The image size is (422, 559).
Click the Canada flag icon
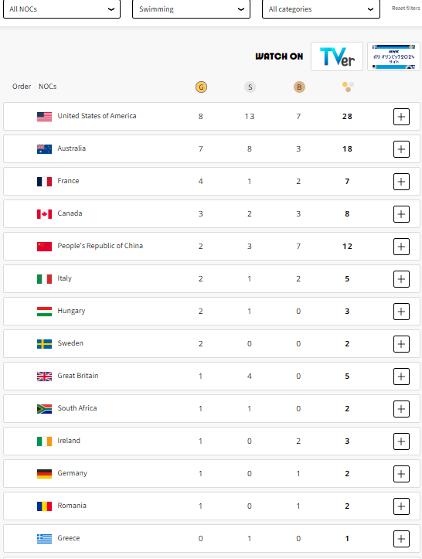click(x=44, y=214)
